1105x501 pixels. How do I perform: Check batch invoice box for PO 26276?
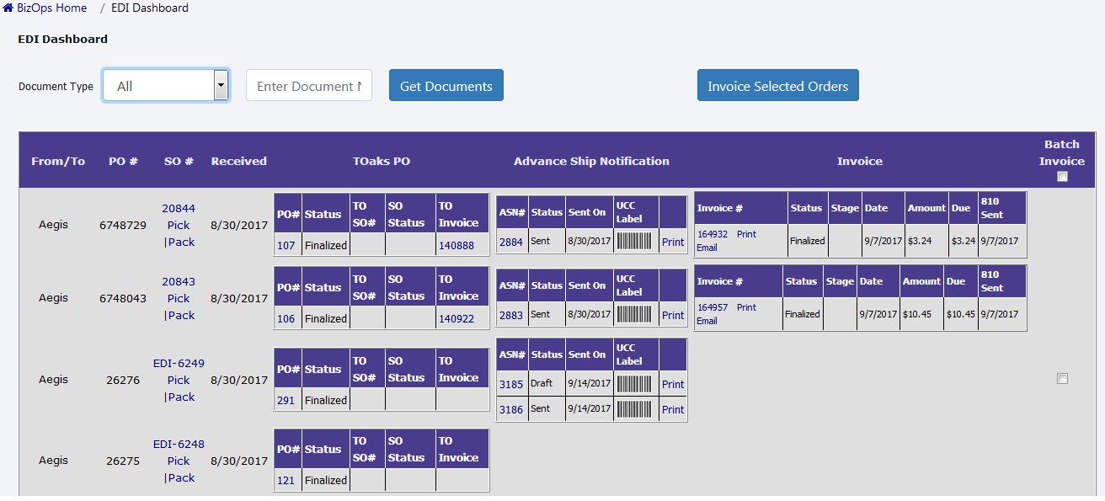pos(1062,379)
